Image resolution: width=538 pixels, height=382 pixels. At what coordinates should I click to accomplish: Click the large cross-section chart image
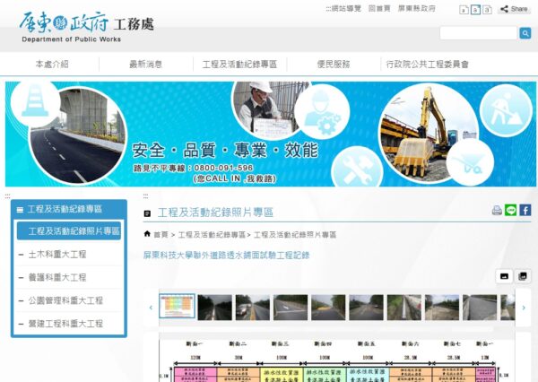click(x=337, y=360)
